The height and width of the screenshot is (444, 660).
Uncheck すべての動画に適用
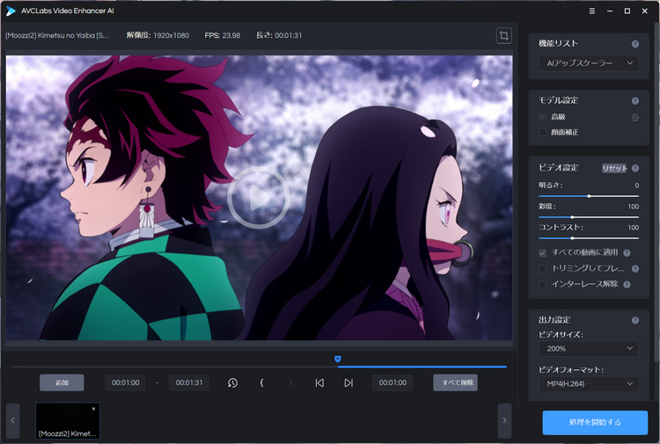pyautogui.click(x=543, y=252)
